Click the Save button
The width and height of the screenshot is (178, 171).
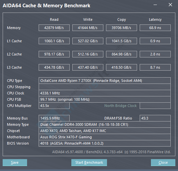click(15, 162)
